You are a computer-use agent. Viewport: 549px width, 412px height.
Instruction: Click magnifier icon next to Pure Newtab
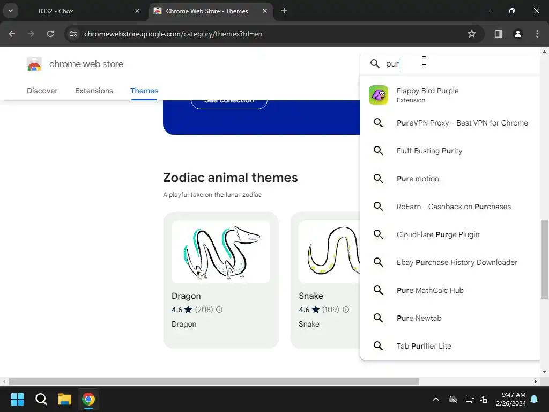[x=378, y=318]
